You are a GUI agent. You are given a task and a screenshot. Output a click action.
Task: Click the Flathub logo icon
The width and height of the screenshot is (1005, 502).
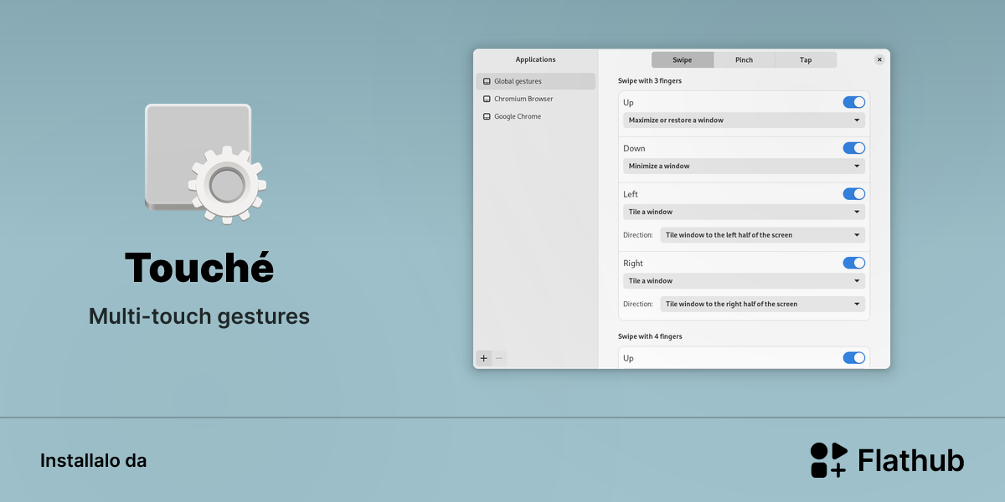tap(829, 460)
